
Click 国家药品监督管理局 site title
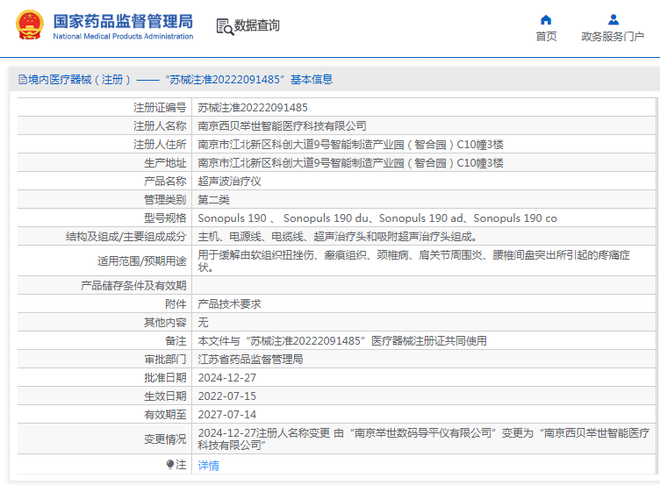pos(123,21)
